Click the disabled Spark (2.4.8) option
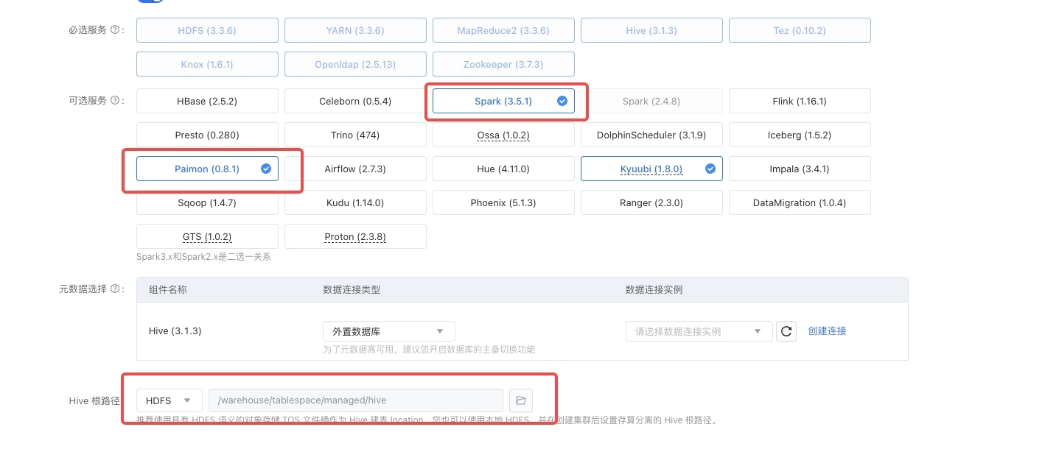The height and width of the screenshot is (452, 1045). tap(651, 101)
